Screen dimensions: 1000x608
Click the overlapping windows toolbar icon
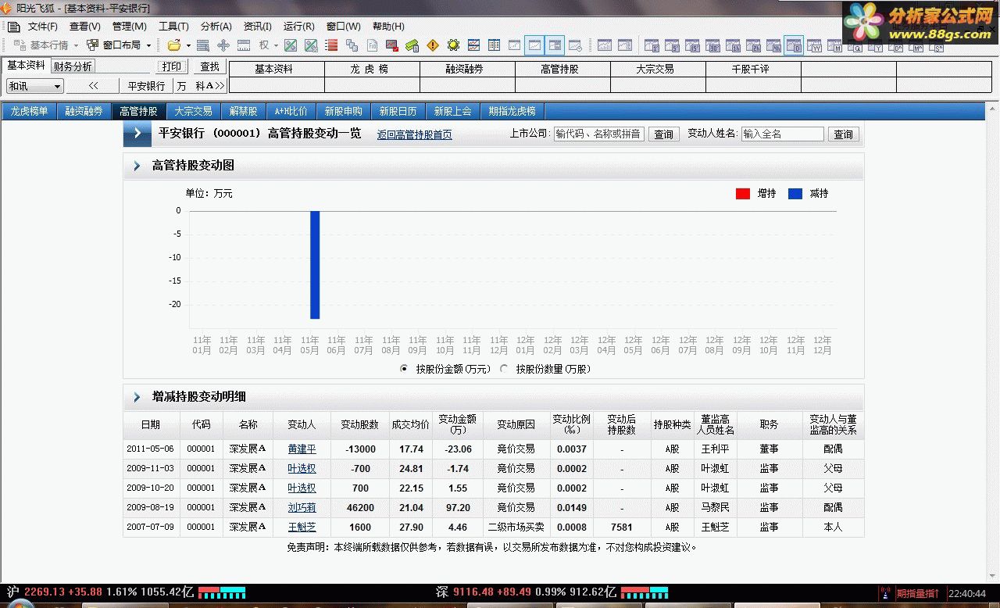(x=352, y=45)
